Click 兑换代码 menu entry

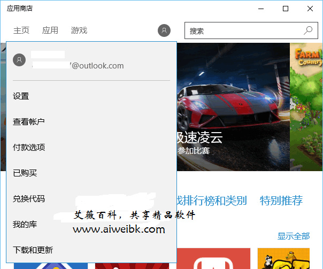29,198
